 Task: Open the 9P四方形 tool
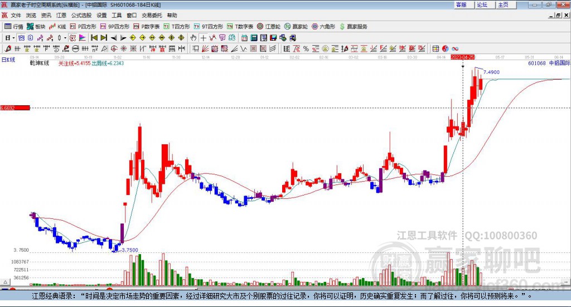coord(115,27)
